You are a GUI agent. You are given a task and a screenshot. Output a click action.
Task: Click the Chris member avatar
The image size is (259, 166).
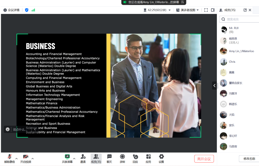pyautogui.click(x=223, y=62)
